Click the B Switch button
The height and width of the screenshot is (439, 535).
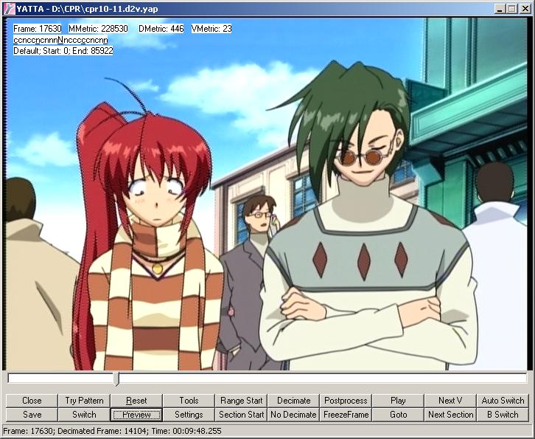(503, 415)
